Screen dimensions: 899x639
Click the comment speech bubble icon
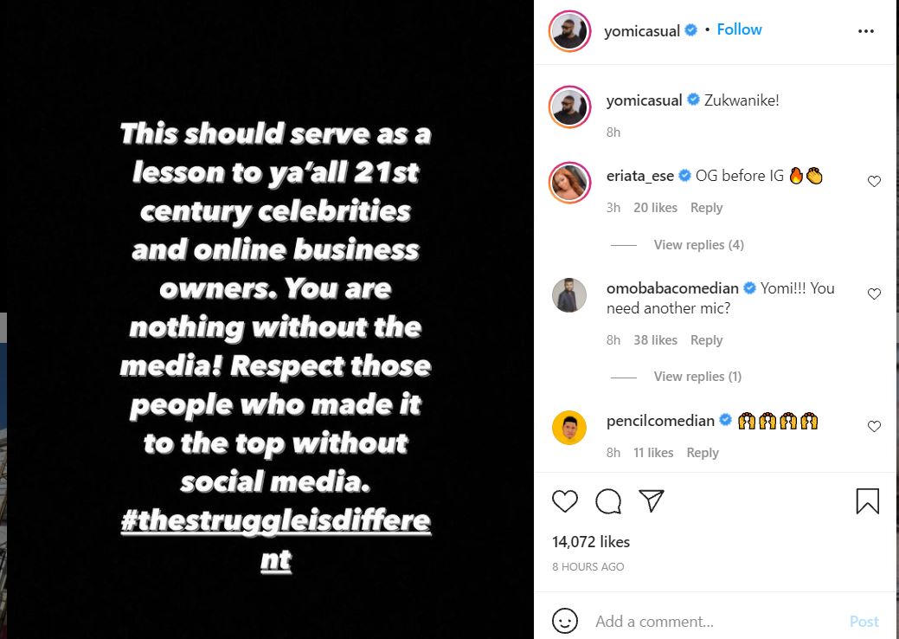coord(608,500)
